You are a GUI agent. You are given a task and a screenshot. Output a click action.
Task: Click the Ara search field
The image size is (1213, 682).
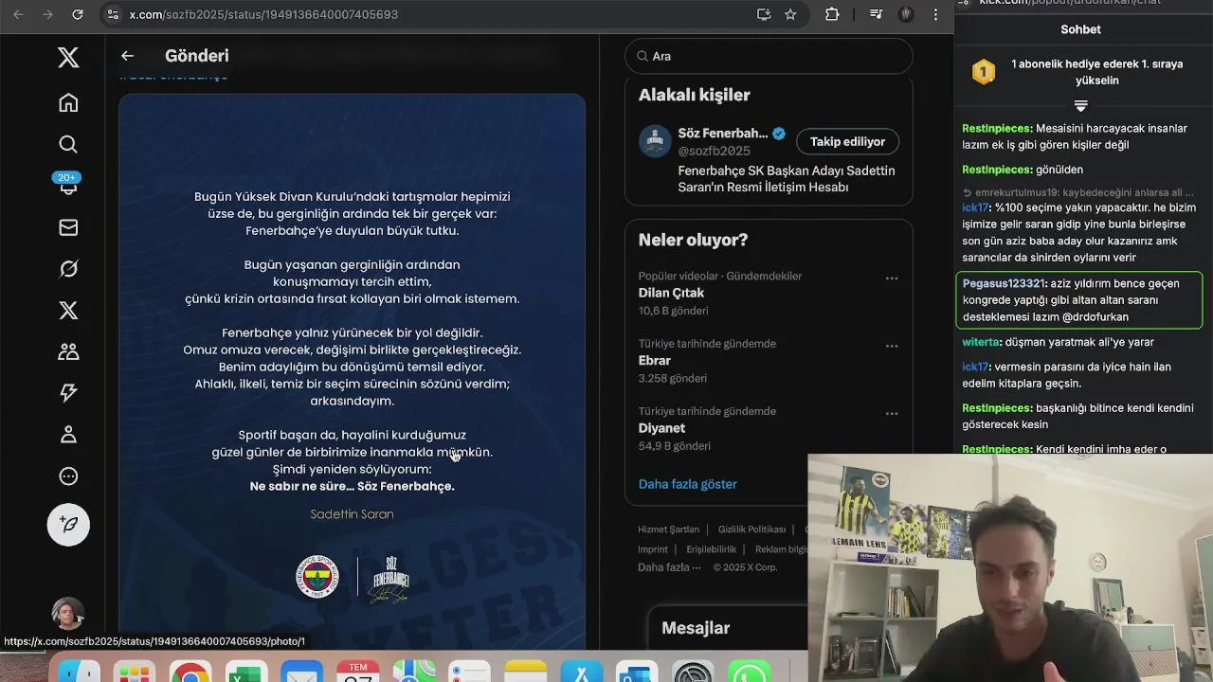(x=769, y=56)
